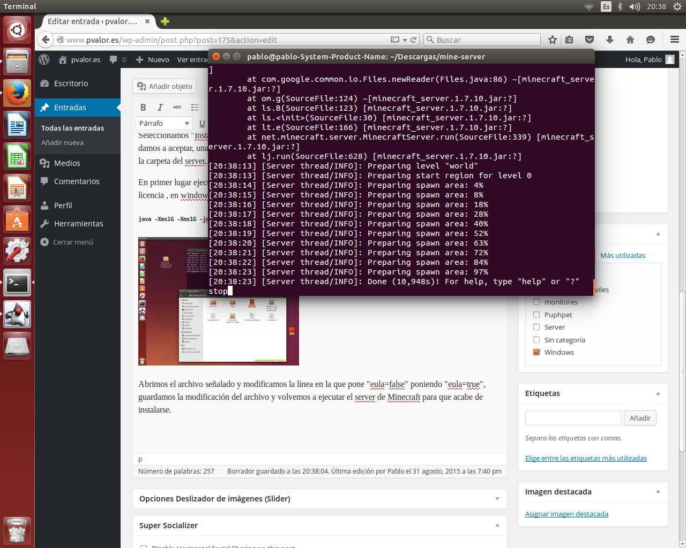Open Comentarios in sidebar

(x=77, y=181)
